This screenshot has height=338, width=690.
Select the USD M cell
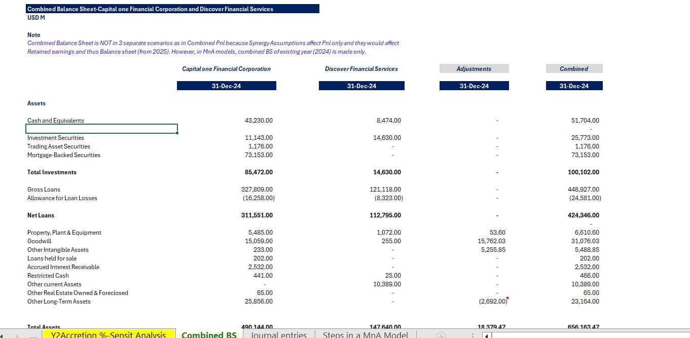36,17
